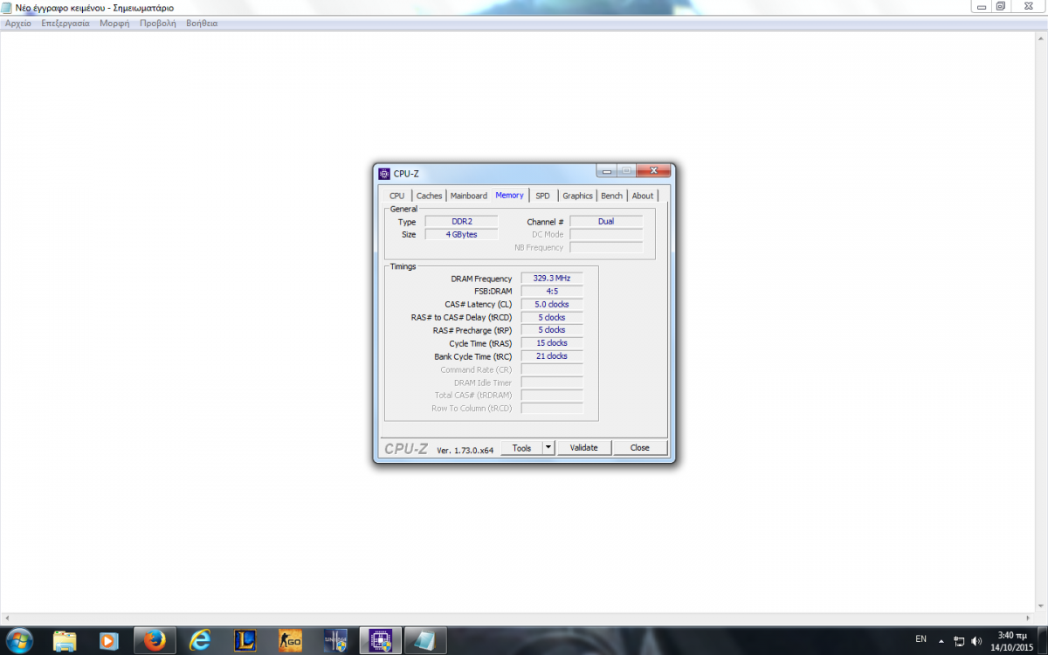Image resolution: width=1048 pixels, height=655 pixels.
Task: Click the Notepad title bar icon
Action: [7, 7]
